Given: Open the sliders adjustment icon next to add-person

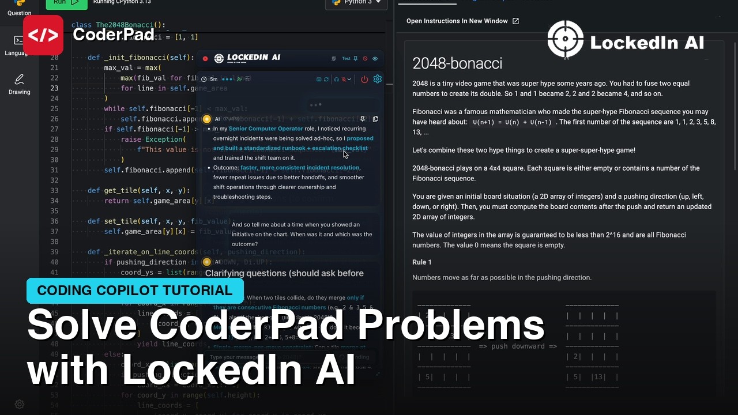Looking at the screenshot, I should pyautogui.click(x=248, y=78).
